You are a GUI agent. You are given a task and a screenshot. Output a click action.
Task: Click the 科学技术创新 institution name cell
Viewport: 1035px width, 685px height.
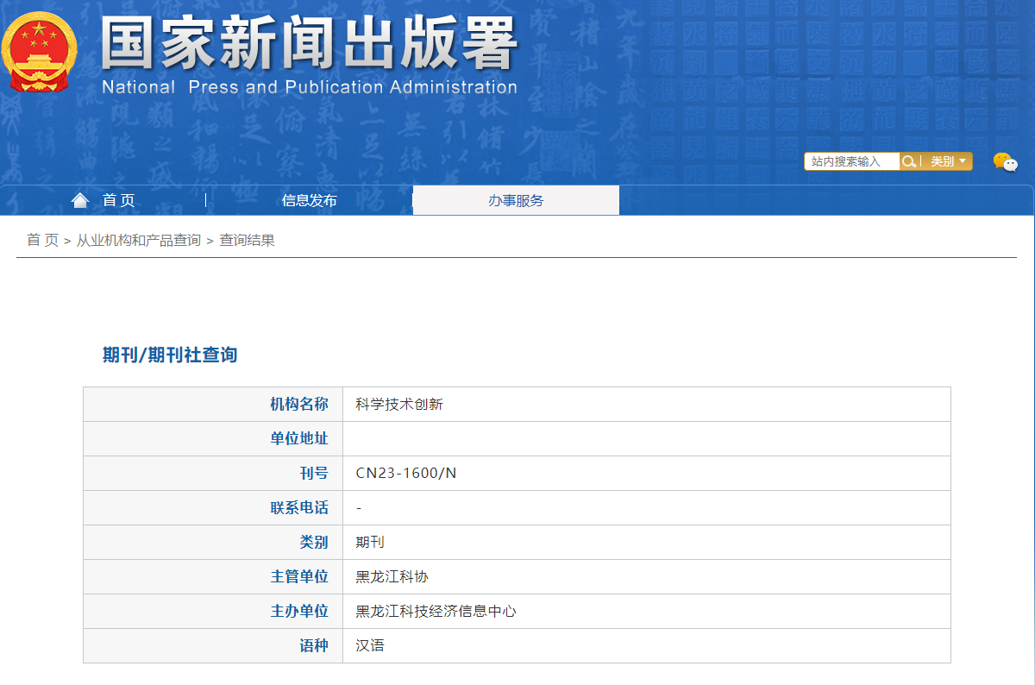tap(399, 404)
